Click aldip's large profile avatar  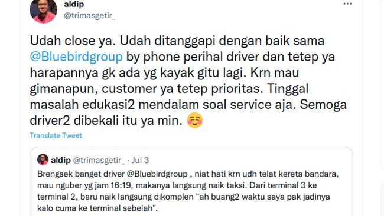coord(43,10)
